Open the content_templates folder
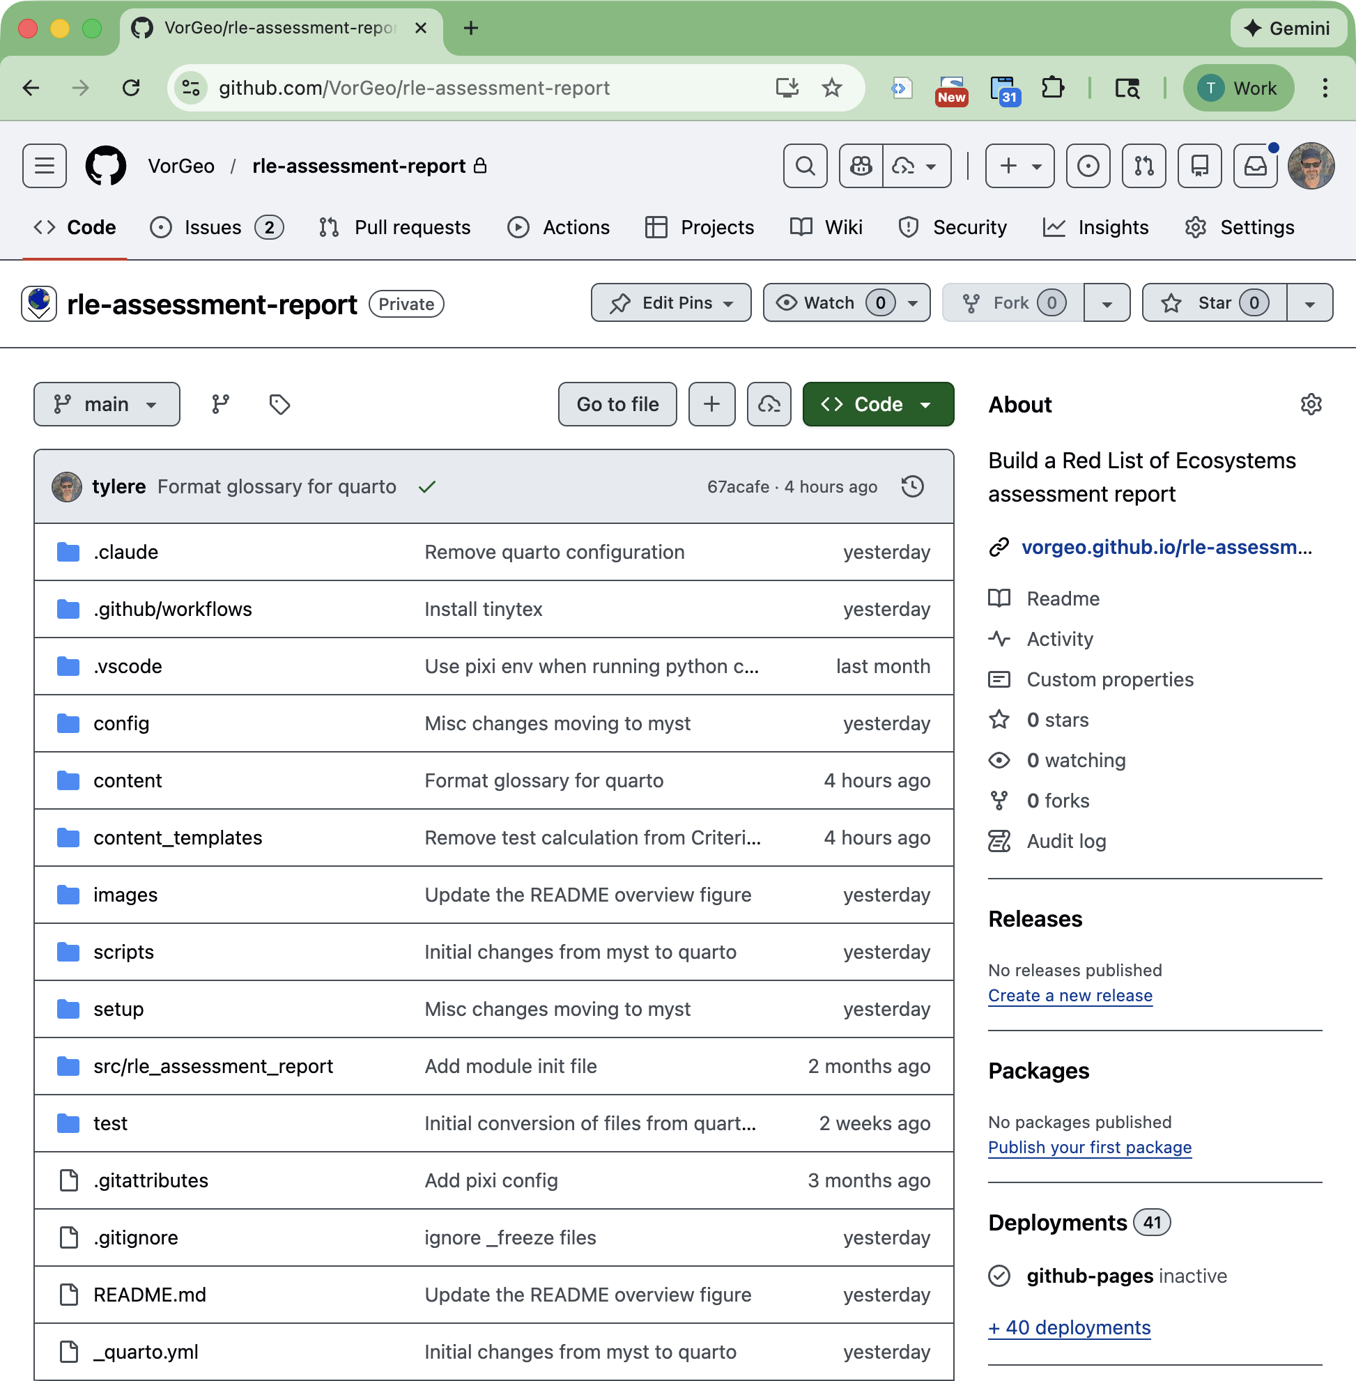Viewport: 1356px width, 1381px height. 177,838
